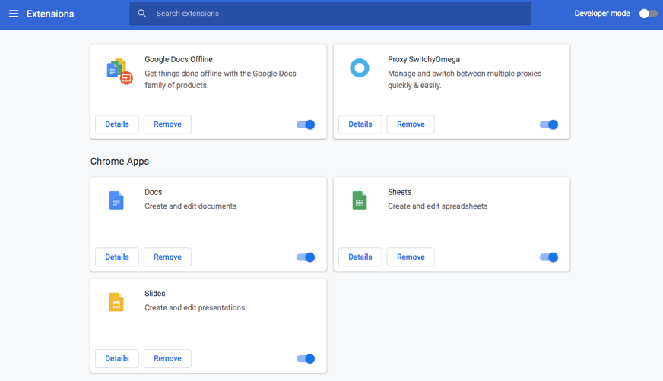
Task: Disable the Google Docs Offline extension
Action: tap(306, 124)
